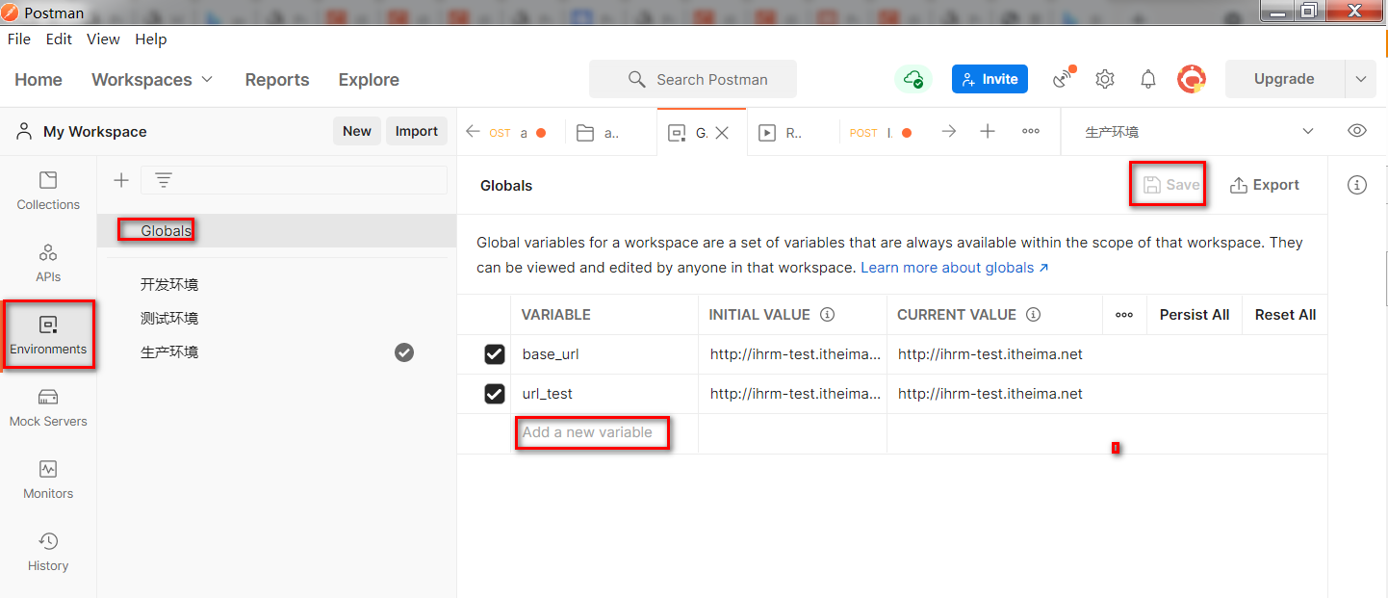The image size is (1388, 598).
Task: Select the Environments sidebar section
Action: pyautogui.click(x=48, y=335)
